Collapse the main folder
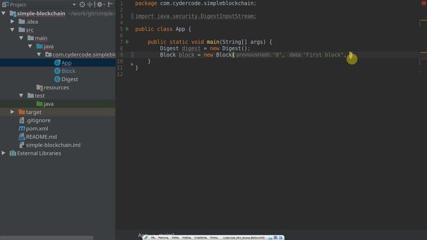The width and height of the screenshot is (427, 240). coord(21,38)
